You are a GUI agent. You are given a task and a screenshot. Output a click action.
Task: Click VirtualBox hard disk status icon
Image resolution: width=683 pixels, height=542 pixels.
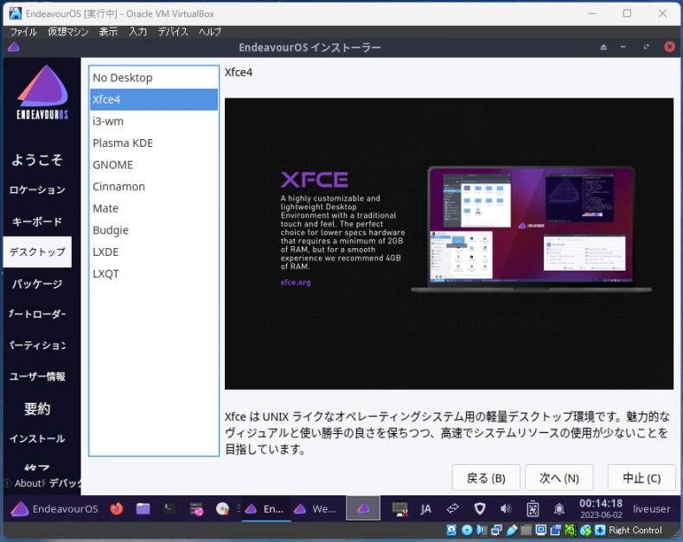coord(451,530)
